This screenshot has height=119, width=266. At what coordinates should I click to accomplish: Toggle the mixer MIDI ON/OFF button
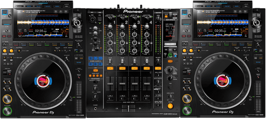(x=166, y=16)
